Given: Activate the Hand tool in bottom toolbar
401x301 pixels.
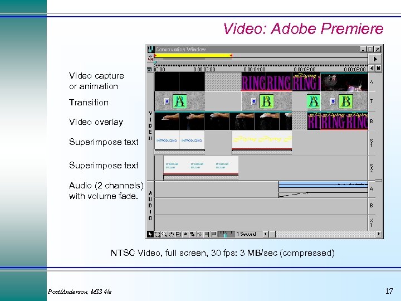Looking at the screenshot, I should tap(172, 234).
